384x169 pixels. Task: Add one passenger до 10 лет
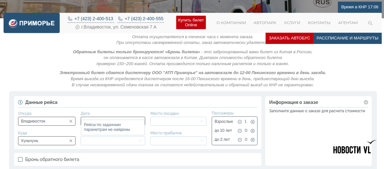[x=252, y=130]
